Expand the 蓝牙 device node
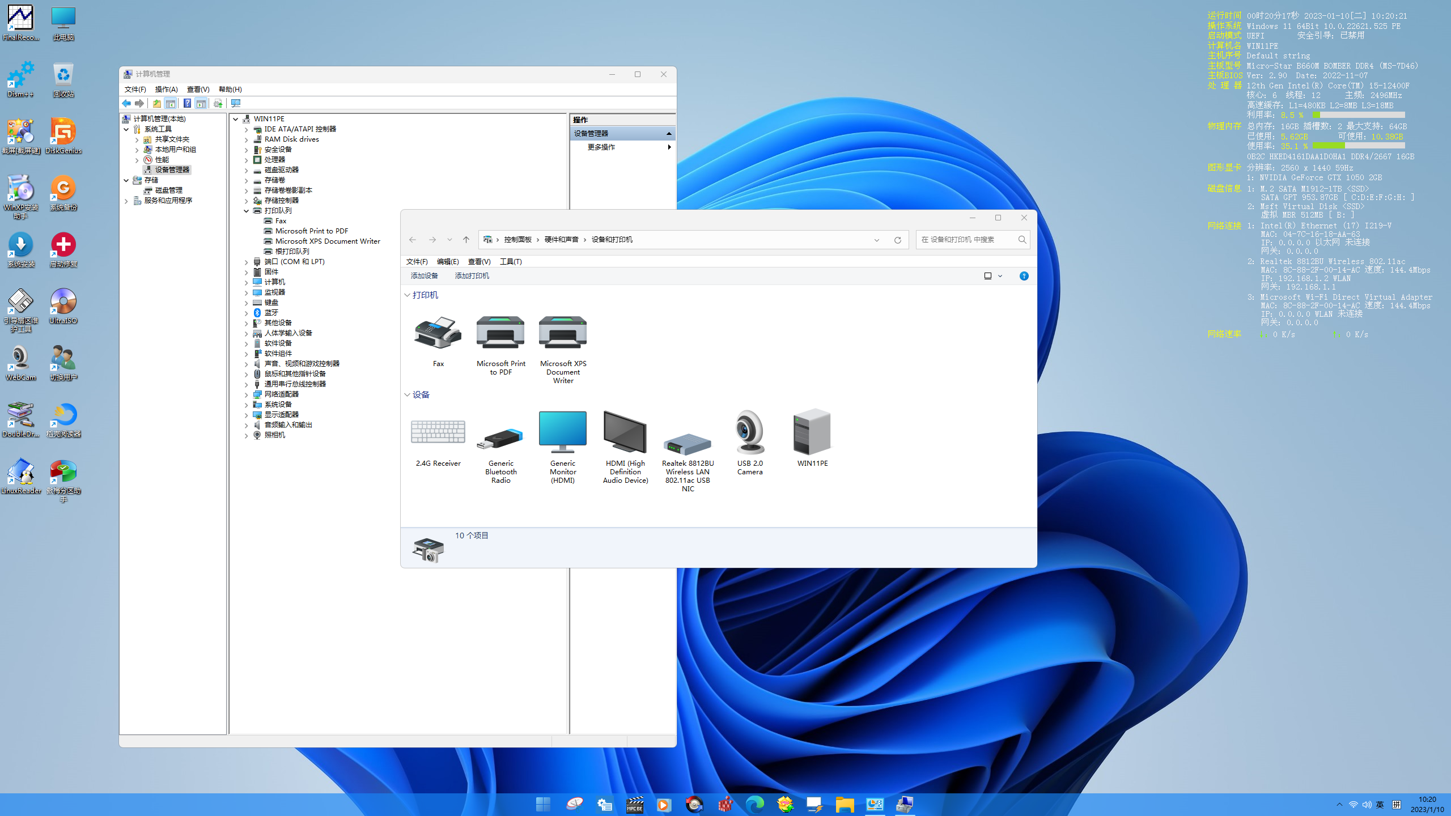 247,313
